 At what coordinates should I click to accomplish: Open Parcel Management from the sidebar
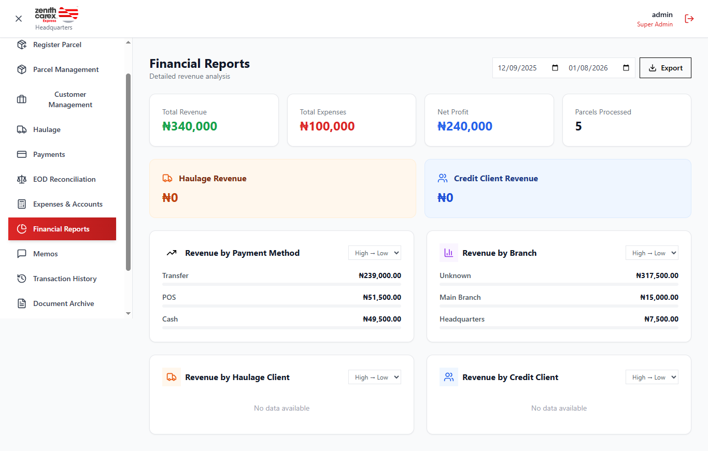point(66,69)
